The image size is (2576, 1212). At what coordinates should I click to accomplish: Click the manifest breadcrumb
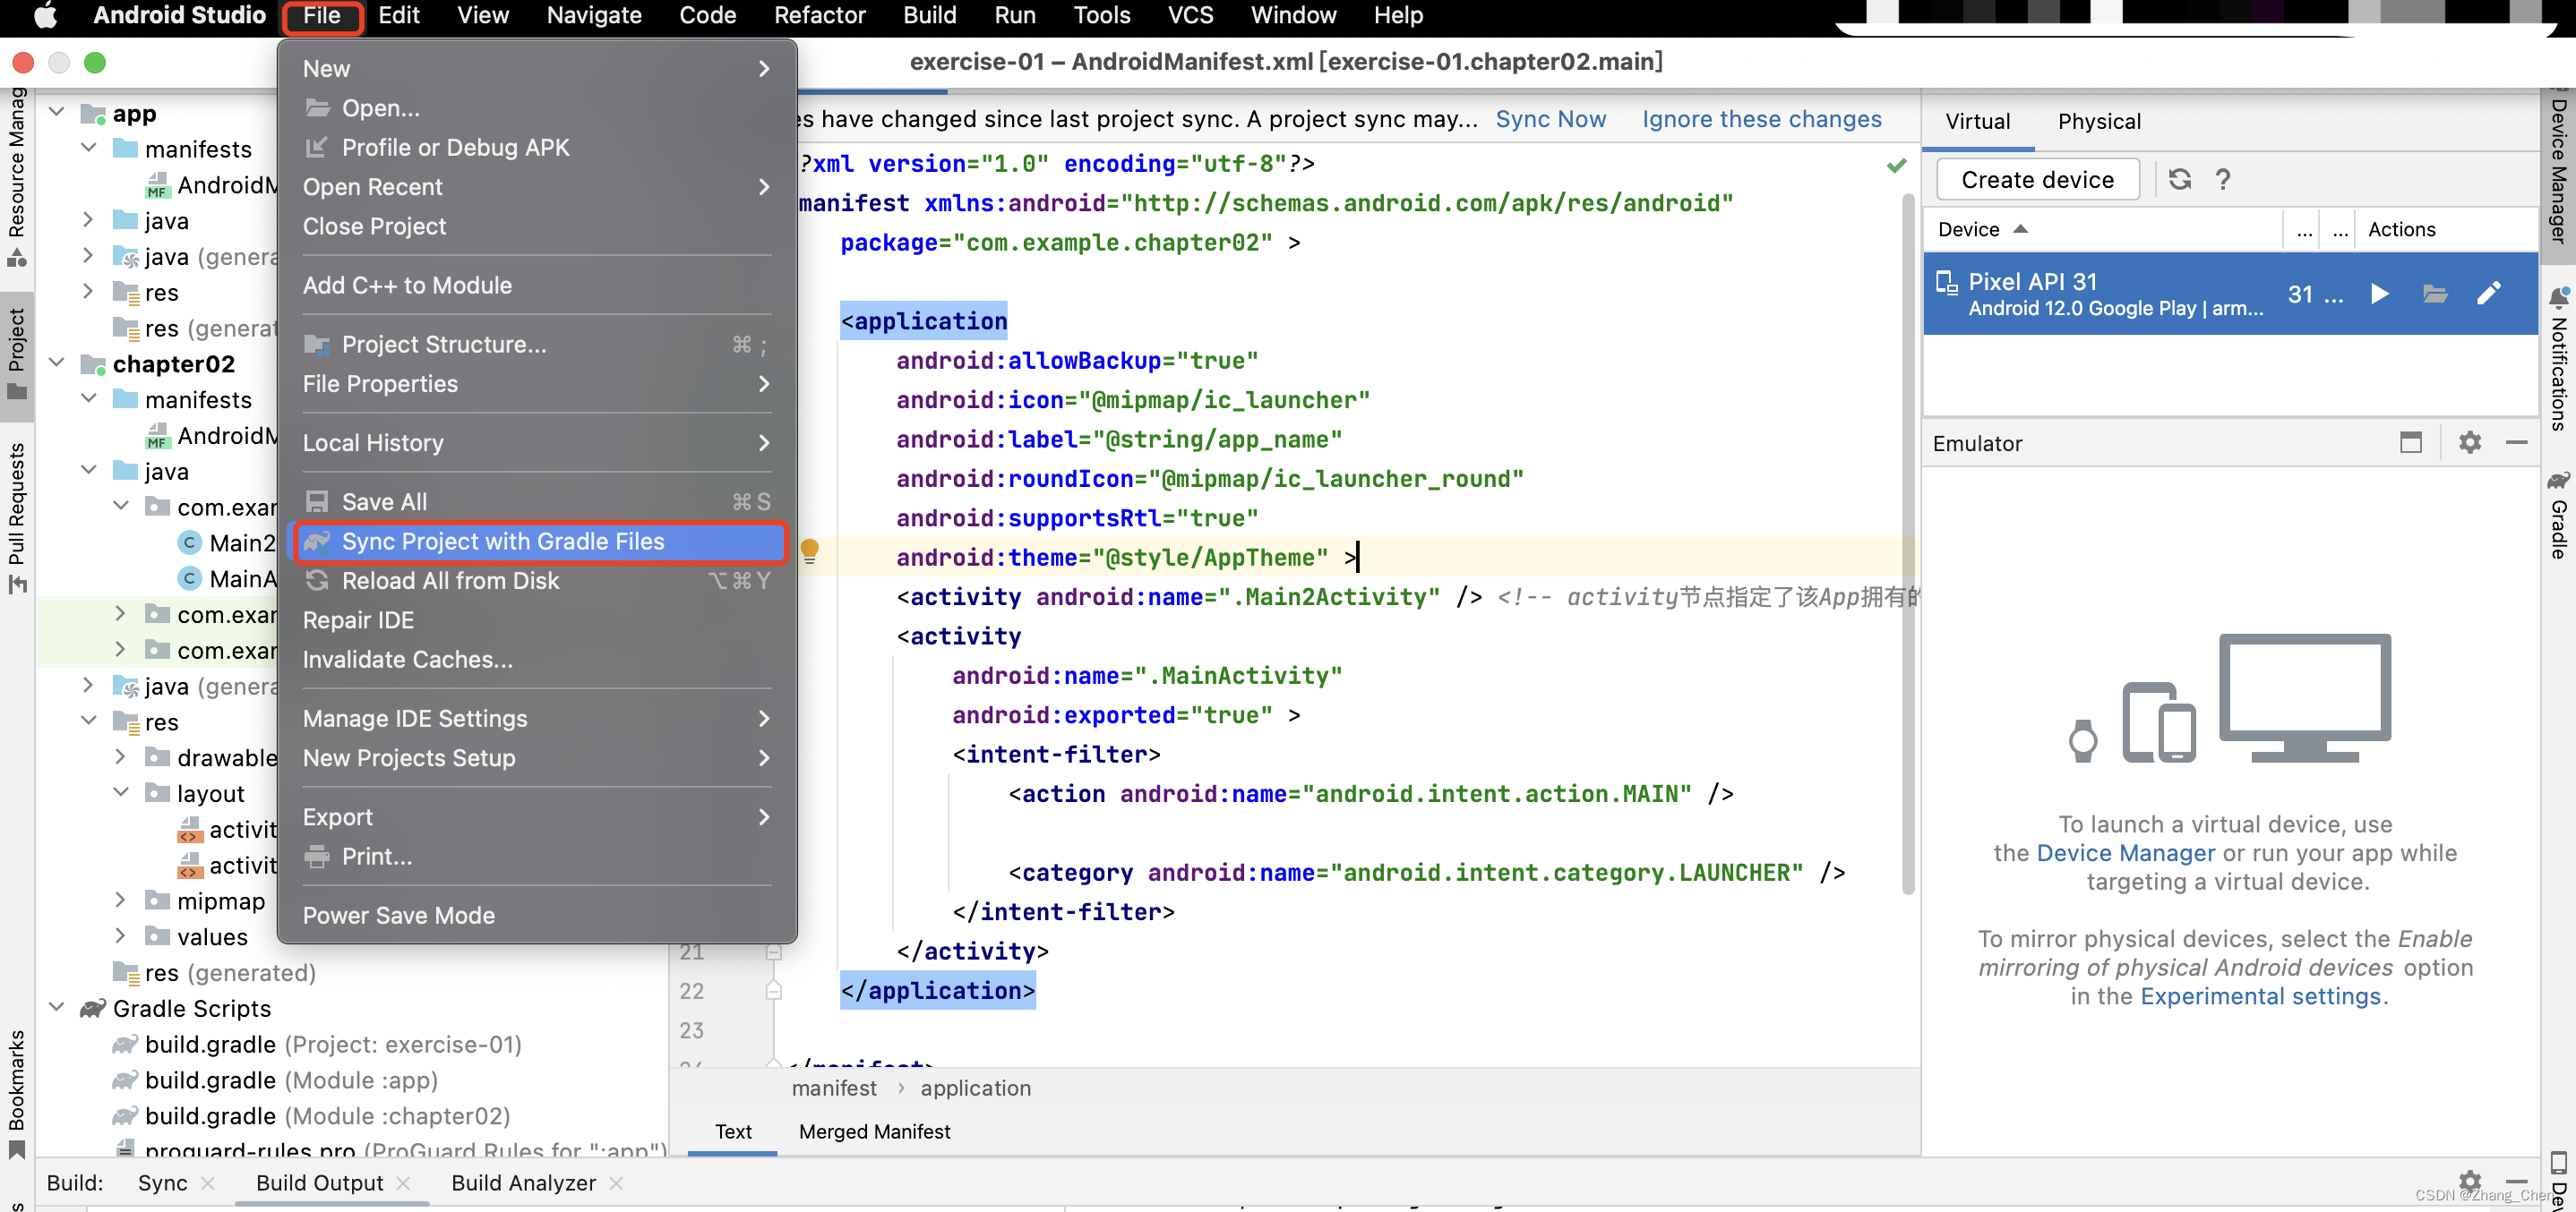pyautogui.click(x=834, y=1088)
